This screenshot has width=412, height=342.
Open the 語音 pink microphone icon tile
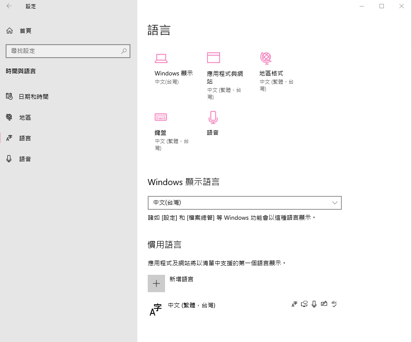(x=213, y=117)
